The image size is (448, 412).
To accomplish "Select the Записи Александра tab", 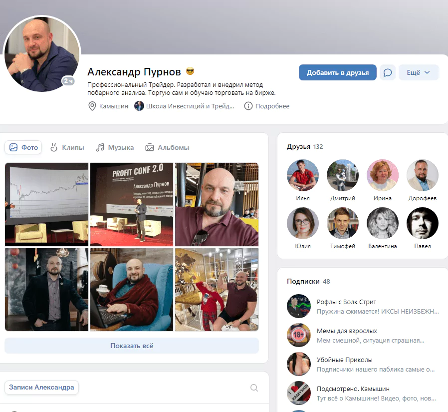I will pyautogui.click(x=41, y=388).
